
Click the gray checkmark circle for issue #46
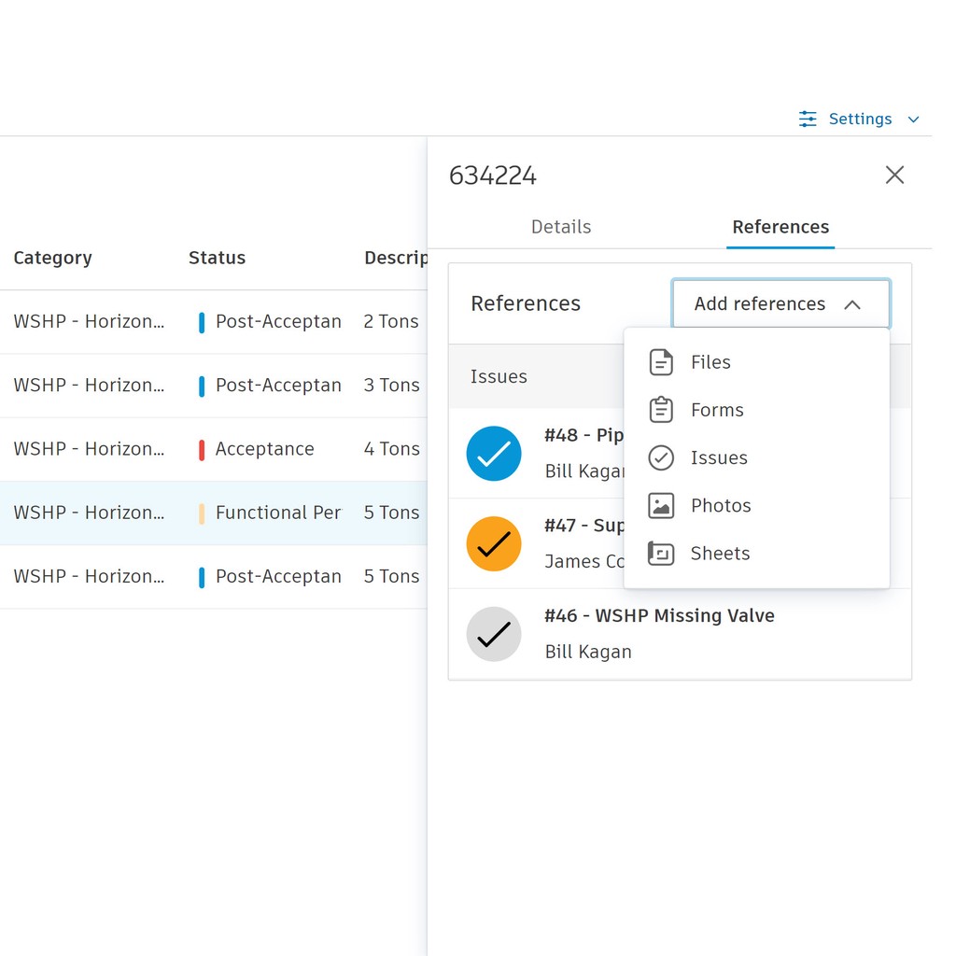494,634
